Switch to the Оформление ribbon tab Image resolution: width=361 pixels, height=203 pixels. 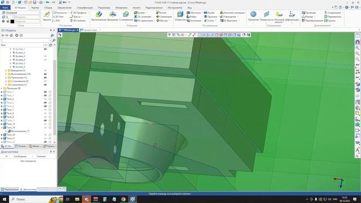click(64, 7)
